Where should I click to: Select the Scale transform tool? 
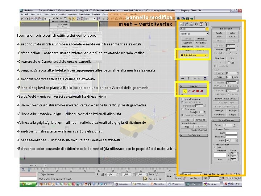tap(82, 19)
